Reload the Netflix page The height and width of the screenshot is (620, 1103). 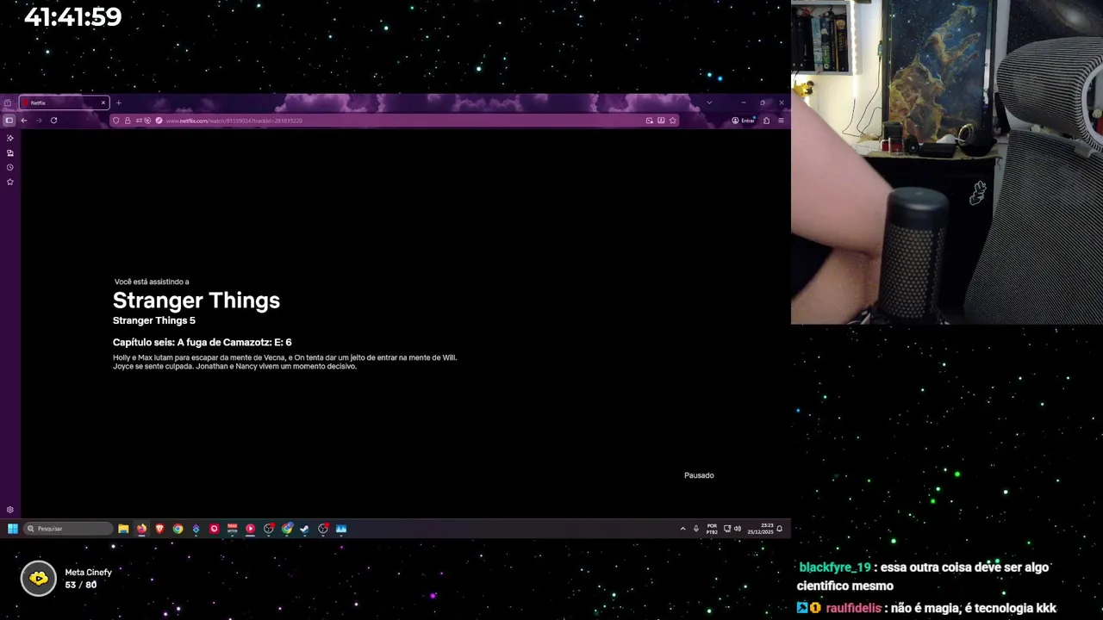[53, 121]
